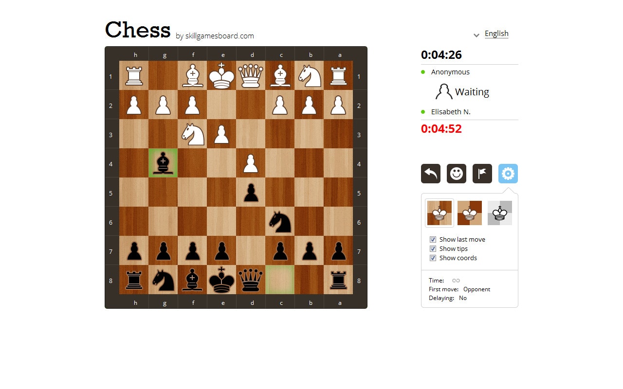The width and height of the screenshot is (623, 389).
Task: Open the English language selector
Action: click(x=496, y=34)
